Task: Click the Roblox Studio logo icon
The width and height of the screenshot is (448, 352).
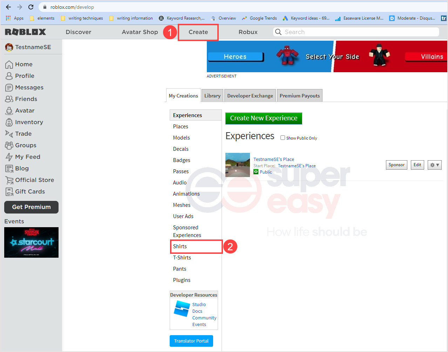Action: tap(182, 309)
